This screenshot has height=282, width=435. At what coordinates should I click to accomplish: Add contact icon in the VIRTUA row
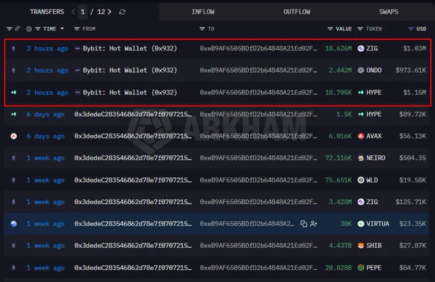tap(313, 223)
